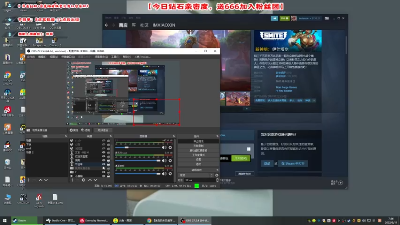The image size is (400, 225).
Task: Move the selected source up
Action: tap(90, 180)
